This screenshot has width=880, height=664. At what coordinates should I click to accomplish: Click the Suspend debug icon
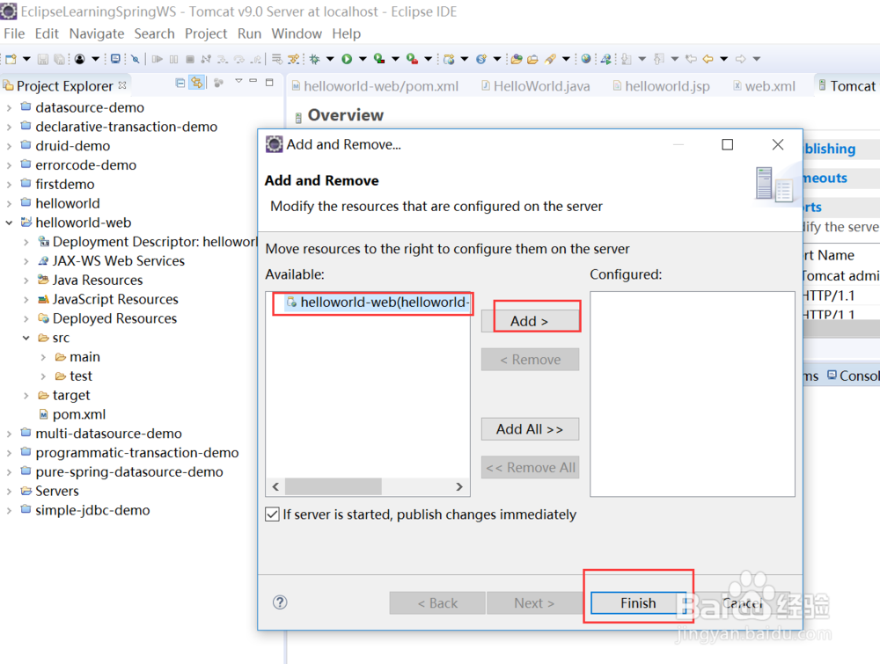click(174, 59)
